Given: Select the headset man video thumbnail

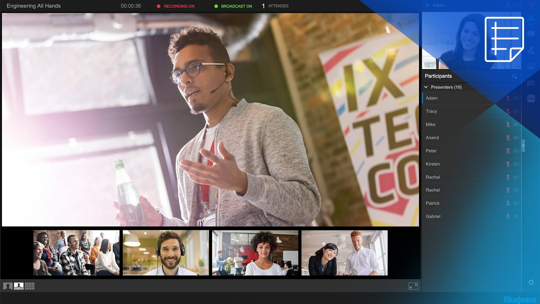Looking at the screenshot, I should tap(166, 253).
